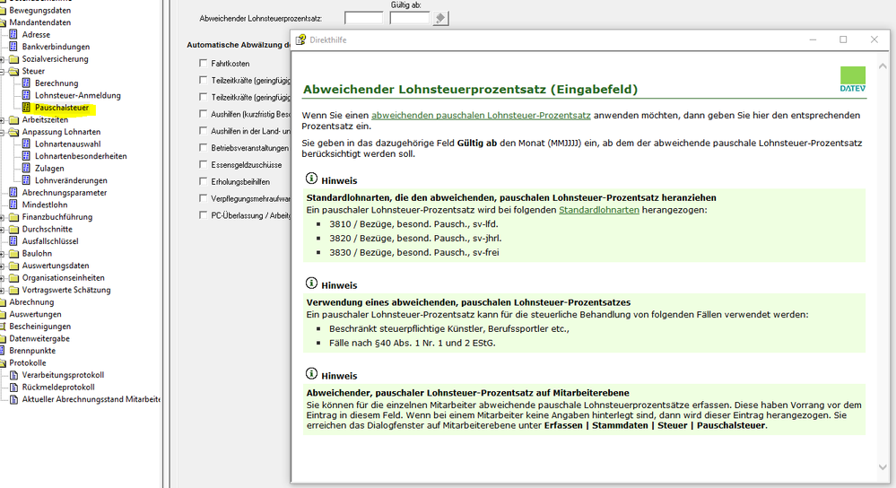Click the DATEV logo in help window
The image size is (896, 488).
(x=853, y=79)
